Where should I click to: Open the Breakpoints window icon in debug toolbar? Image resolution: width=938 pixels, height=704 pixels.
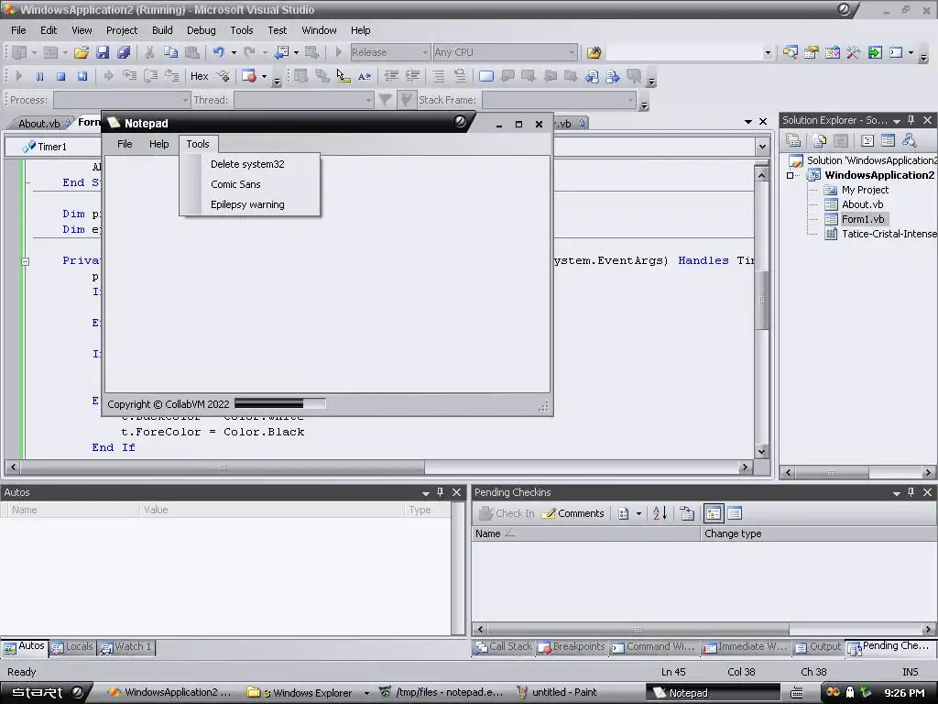click(x=249, y=76)
